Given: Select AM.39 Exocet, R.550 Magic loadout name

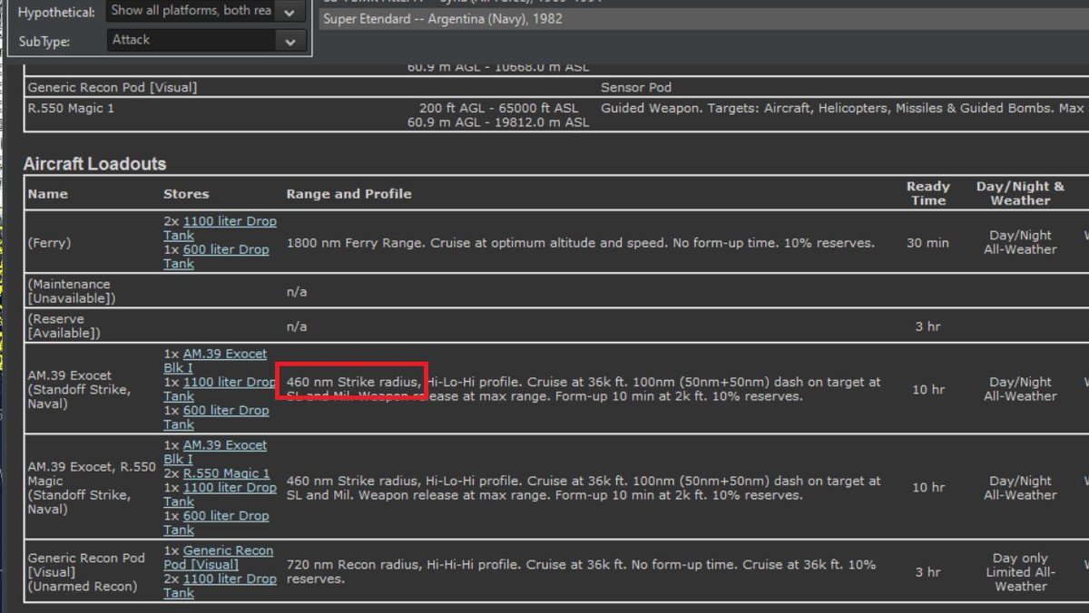Looking at the screenshot, I should pos(92,488).
